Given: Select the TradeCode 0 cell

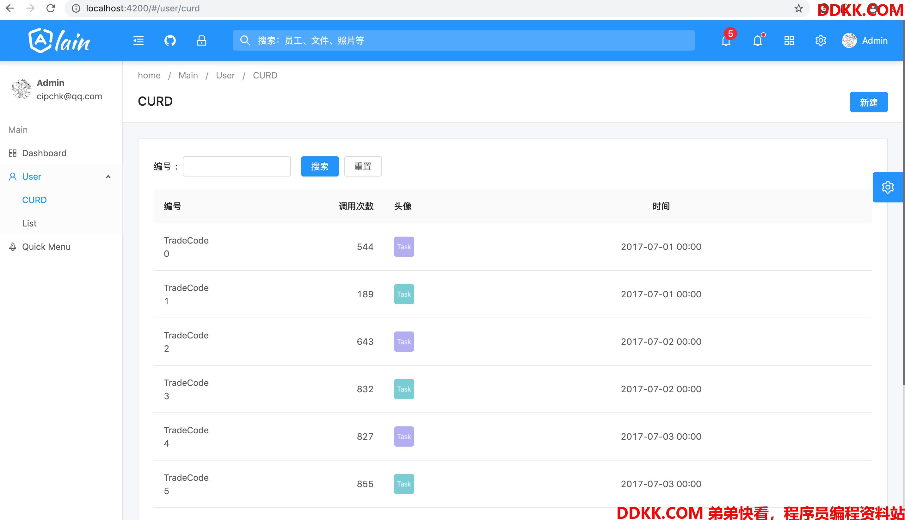Looking at the screenshot, I should pos(186,247).
